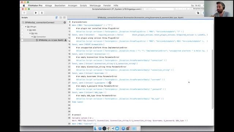Open the badged app icon after App Store

[128, 128]
